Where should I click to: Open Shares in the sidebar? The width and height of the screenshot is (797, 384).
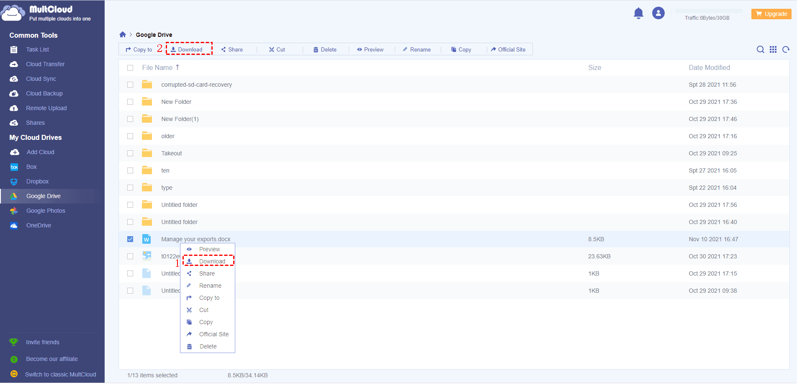(35, 123)
